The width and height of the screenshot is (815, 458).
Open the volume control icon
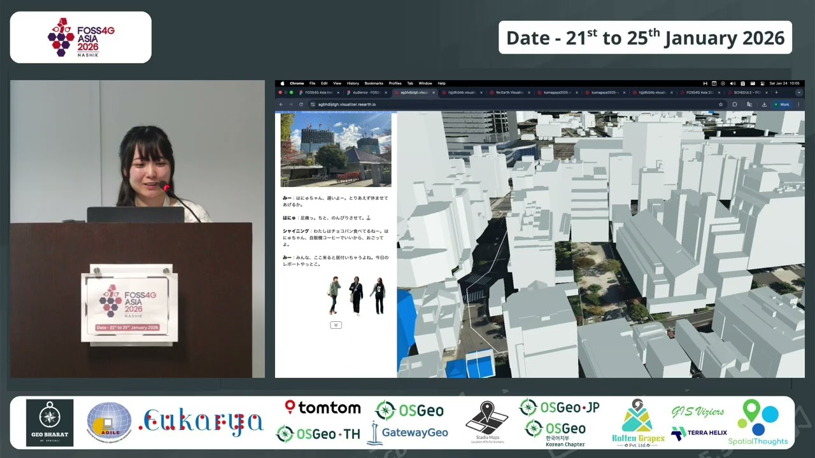(x=733, y=83)
